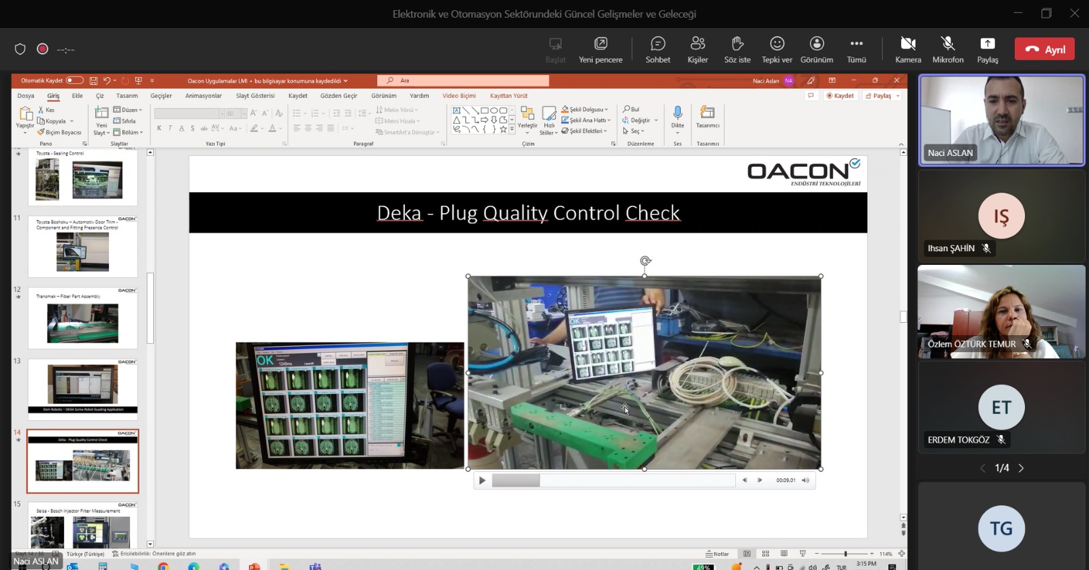Toggle the Notlar notes pane
Screen dimensions: 1089x570
pos(717,554)
